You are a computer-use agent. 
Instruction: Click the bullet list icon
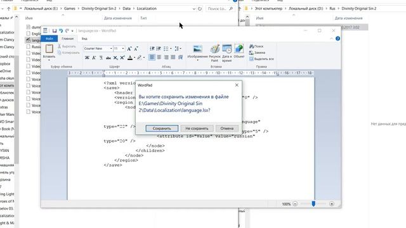166,49
